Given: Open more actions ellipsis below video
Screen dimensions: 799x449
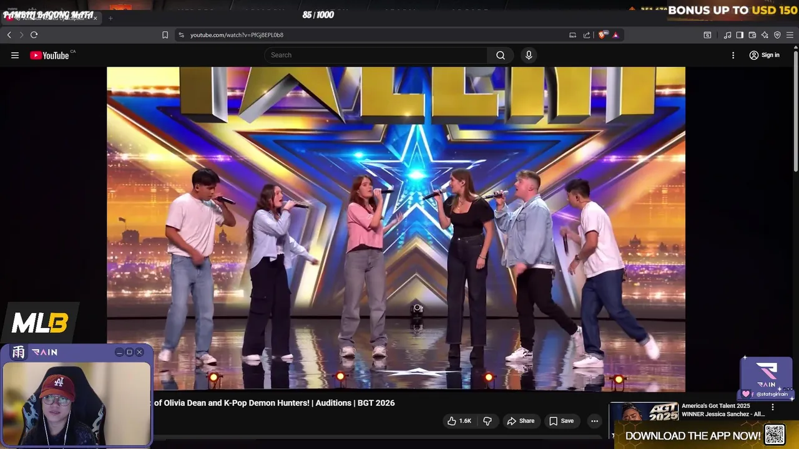Looking at the screenshot, I should 594,421.
